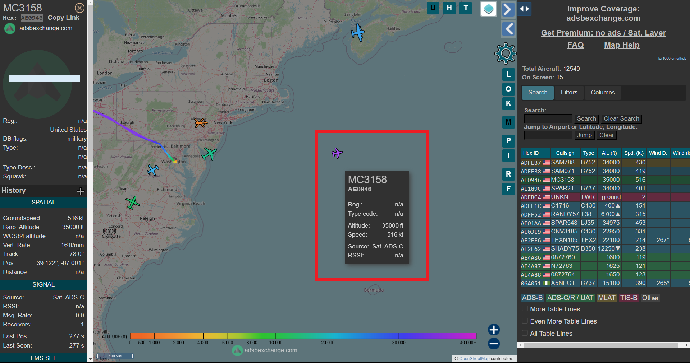Select the orange aircraft near New York
The height and width of the screenshot is (363, 690).
point(201,123)
